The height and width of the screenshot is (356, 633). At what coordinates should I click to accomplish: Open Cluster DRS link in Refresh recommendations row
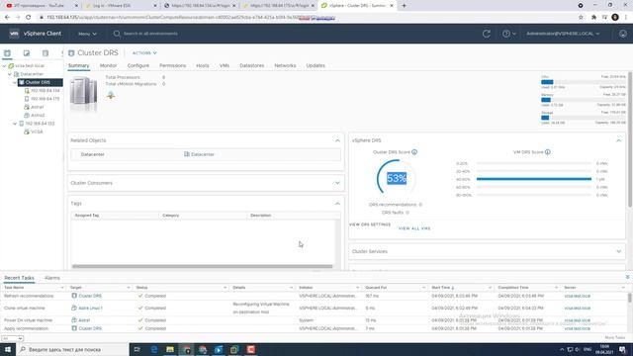[90, 296]
